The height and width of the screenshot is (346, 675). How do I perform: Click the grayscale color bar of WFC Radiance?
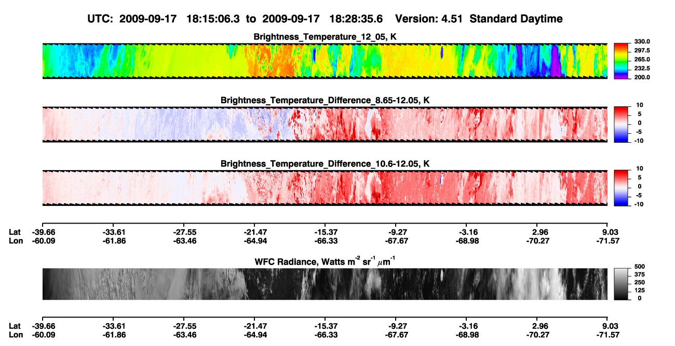tap(621, 284)
